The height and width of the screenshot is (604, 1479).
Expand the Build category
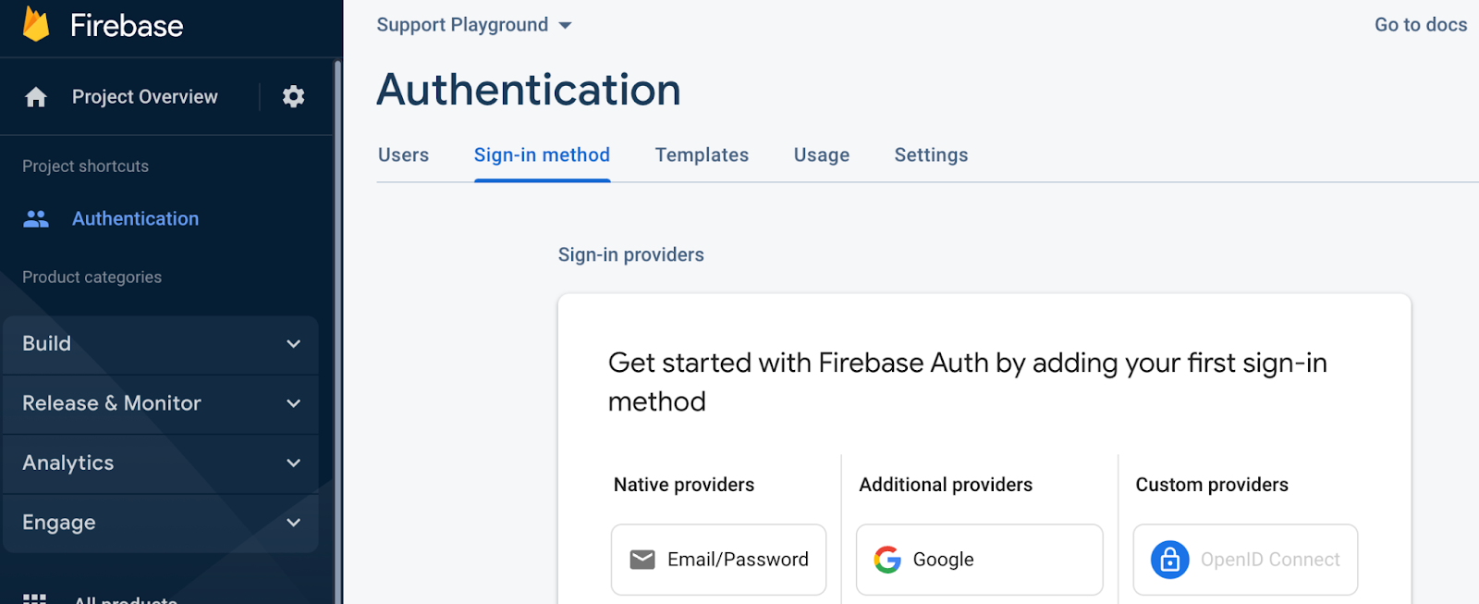161,344
